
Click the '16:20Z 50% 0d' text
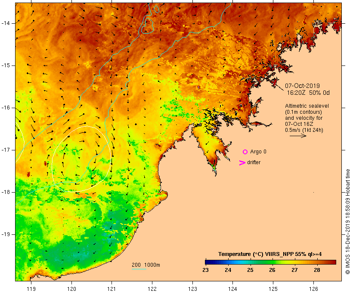(x=308, y=93)
